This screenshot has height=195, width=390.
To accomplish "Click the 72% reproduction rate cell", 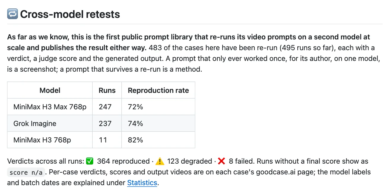I will (x=158, y=107).
